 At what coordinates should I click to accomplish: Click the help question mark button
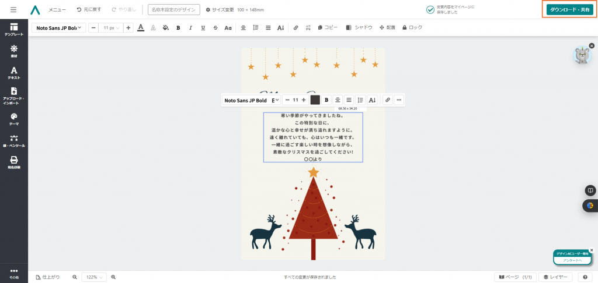585,277
